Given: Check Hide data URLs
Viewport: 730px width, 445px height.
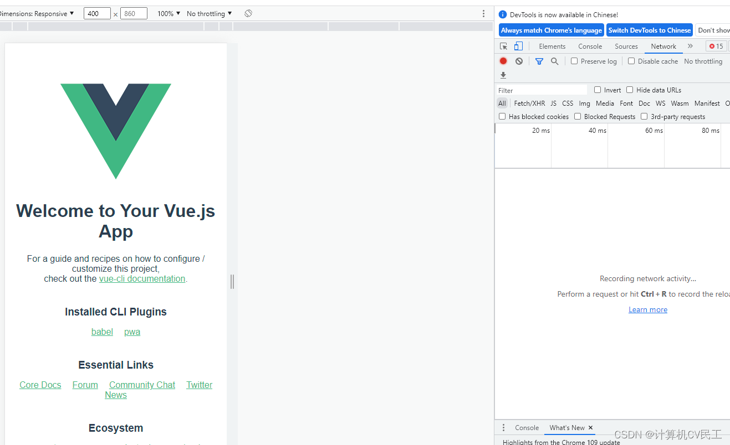Looking at the screenshot, I should pos(630,90).
